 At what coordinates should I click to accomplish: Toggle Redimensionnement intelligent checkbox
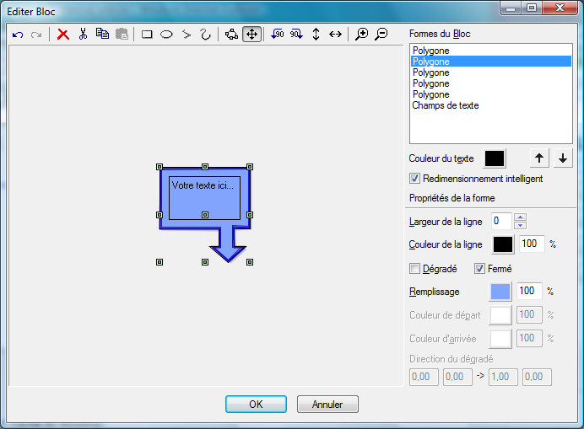pyautogui.click(x=414, y=179)
